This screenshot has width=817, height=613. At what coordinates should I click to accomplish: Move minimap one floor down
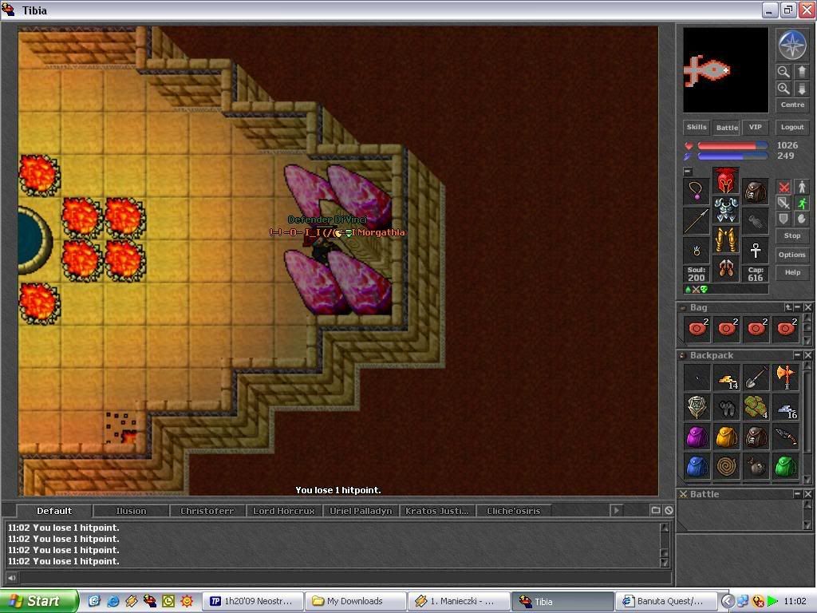click(x=801, y=89)
